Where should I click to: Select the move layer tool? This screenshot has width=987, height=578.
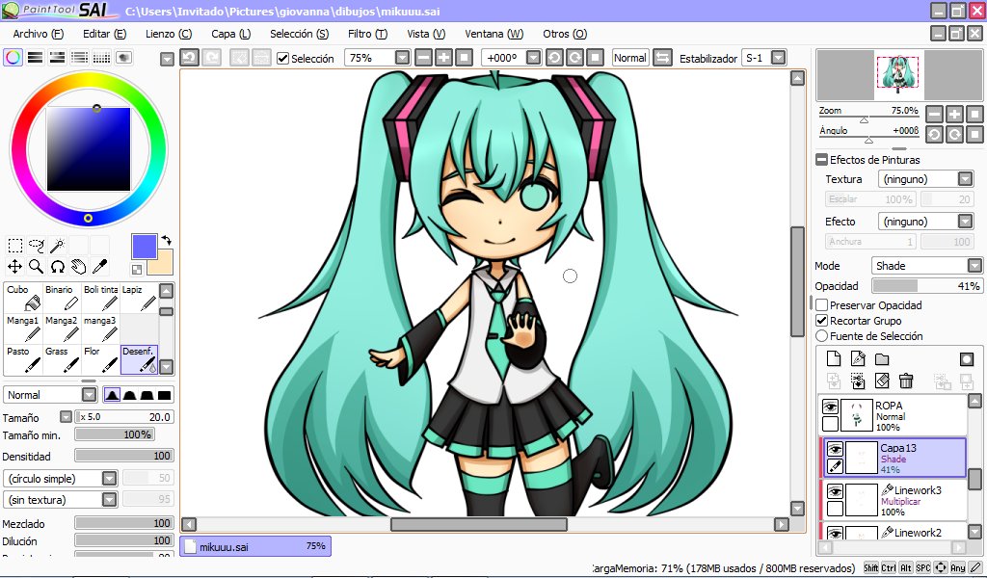[x=15, y=267]
